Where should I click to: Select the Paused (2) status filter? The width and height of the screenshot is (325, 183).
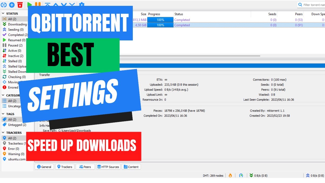click(15, 45)
